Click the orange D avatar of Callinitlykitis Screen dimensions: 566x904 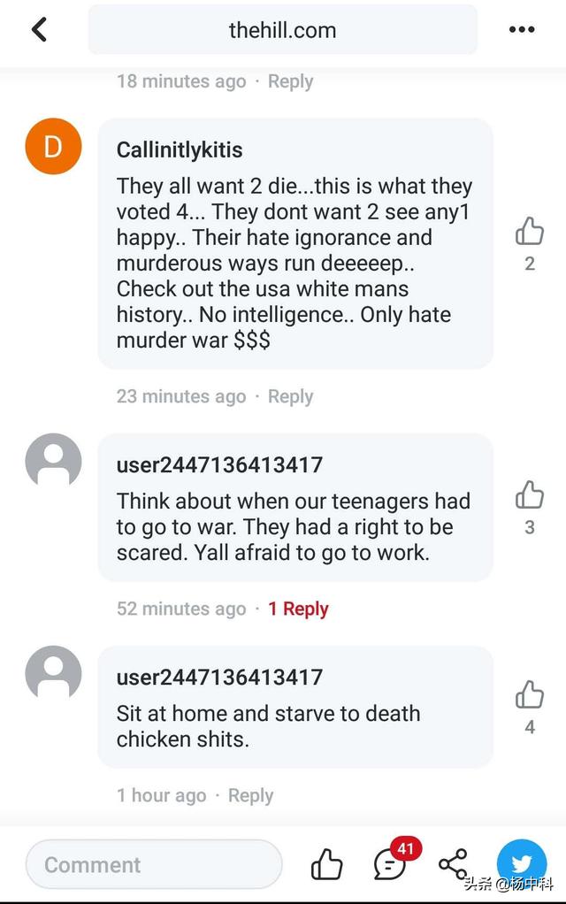click(53, 147)
